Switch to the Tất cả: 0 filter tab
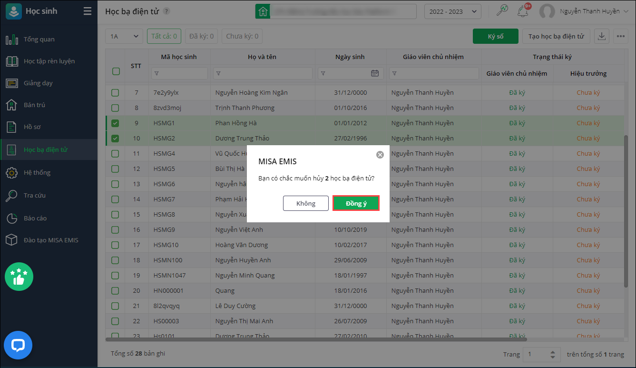Image resolution: width=636 pixels, height=368 pixels. 164,36
